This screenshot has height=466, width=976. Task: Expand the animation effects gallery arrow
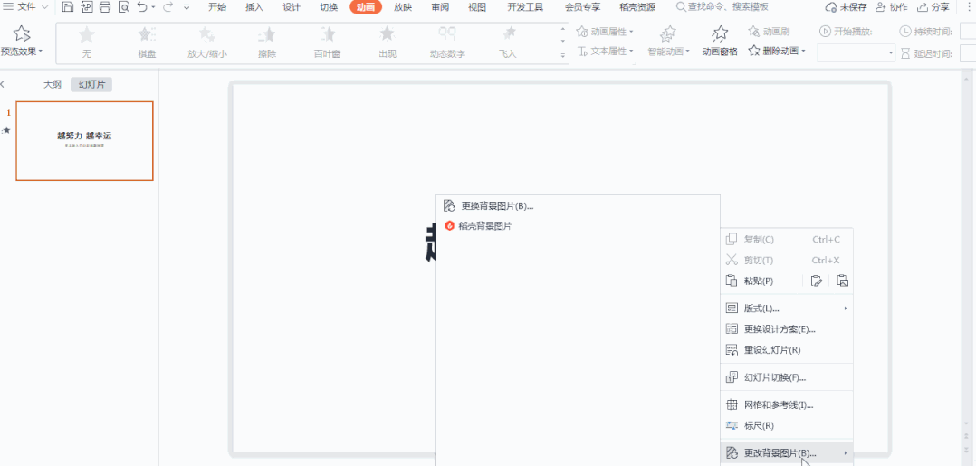coord(563,55)
